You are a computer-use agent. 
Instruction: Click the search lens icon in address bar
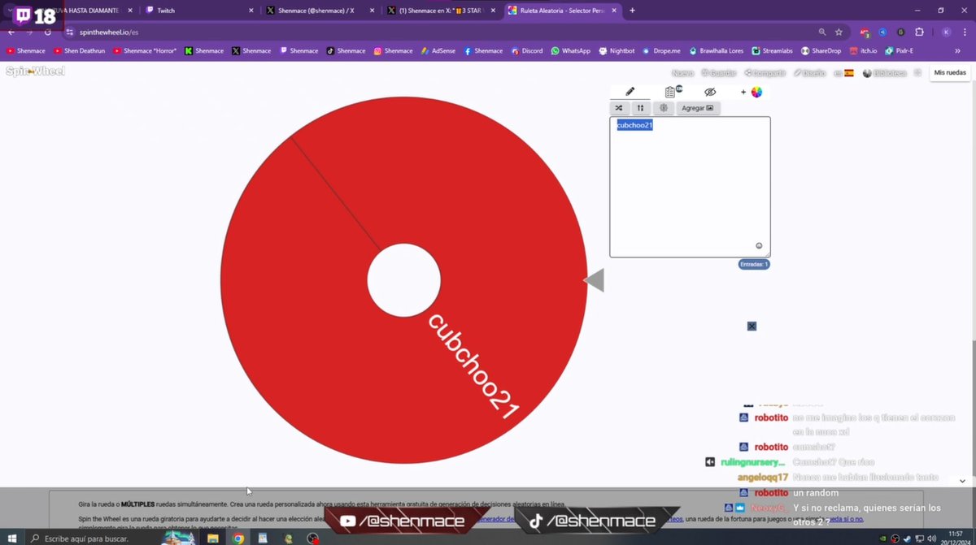click(822, 32)
